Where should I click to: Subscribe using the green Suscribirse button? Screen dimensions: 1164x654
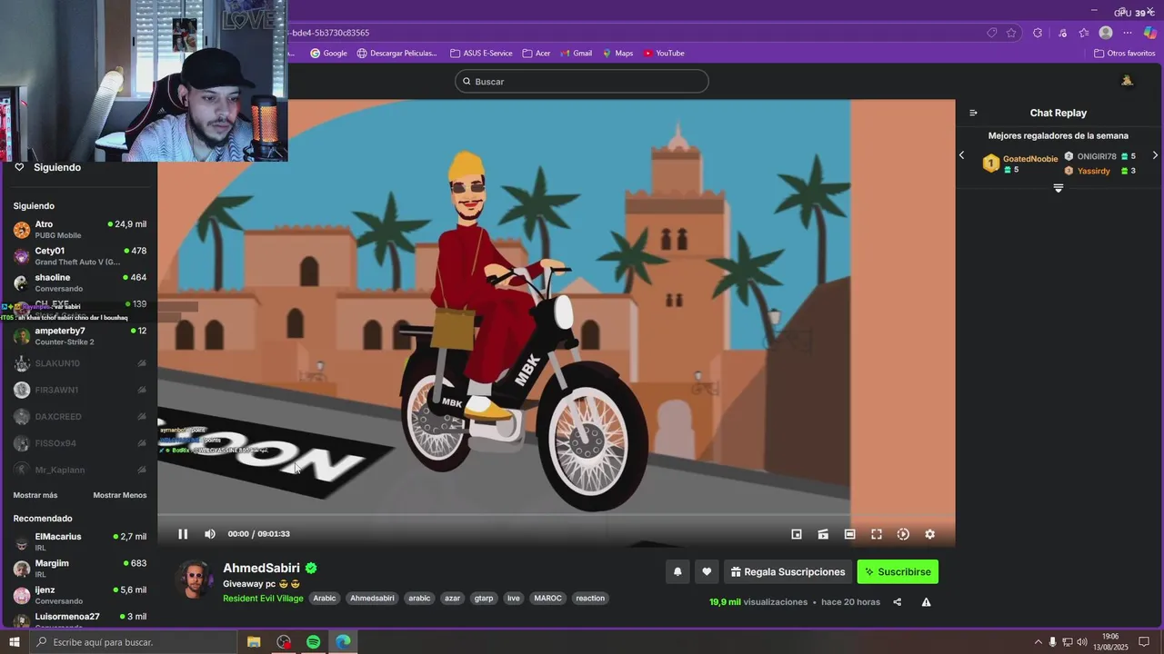click(898, 571)
